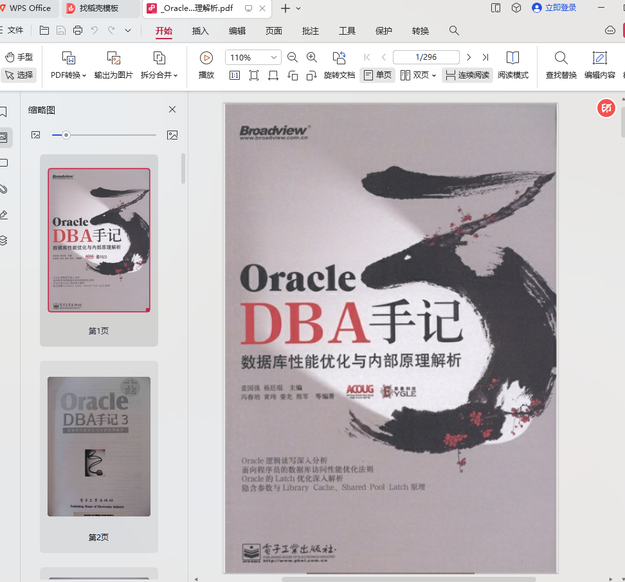Open the 110% zoom level dropdown

275,57
